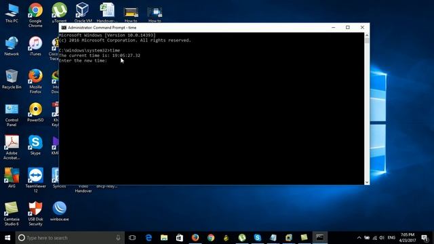
Task: Open the This PC desktop icon
Action: (x=12, y=13)
